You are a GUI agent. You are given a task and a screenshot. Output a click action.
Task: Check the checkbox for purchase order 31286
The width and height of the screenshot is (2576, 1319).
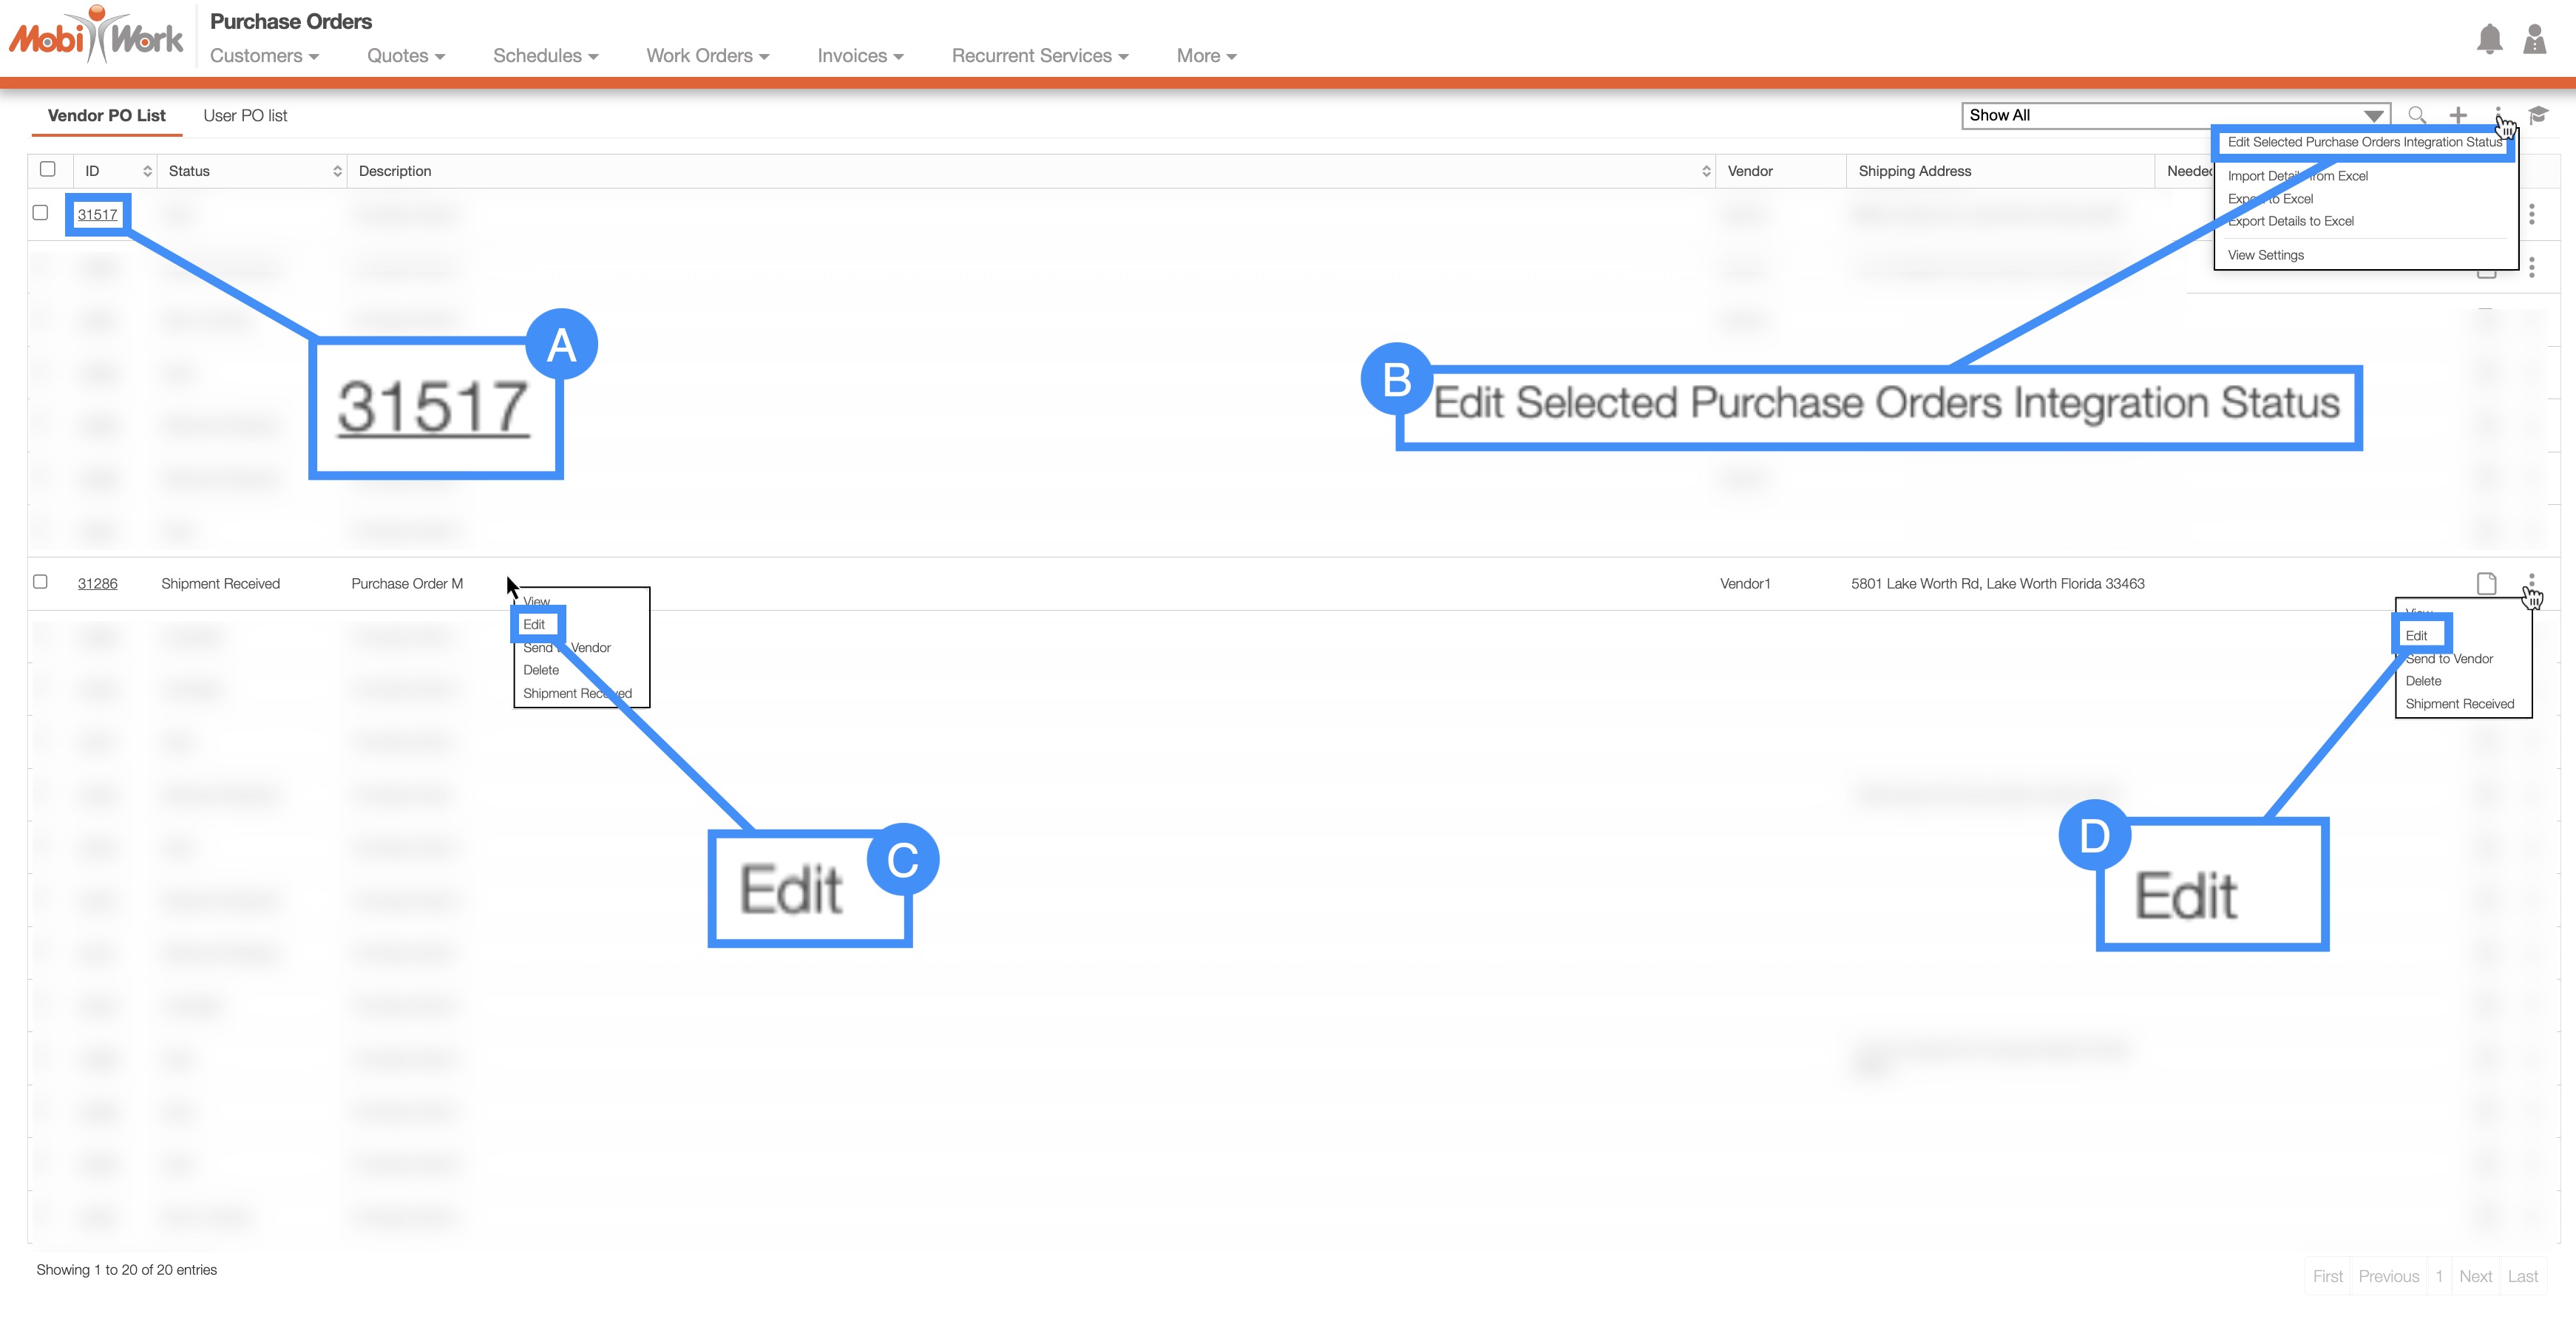(x=40, y=582)
